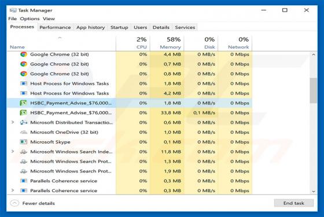Open the Startup tab
Viewport: 324px width, 217px height.
(119, 27)
